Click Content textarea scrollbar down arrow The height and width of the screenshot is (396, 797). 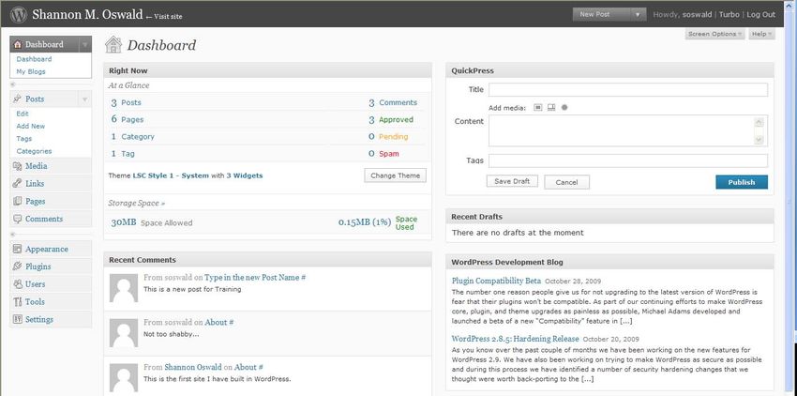759,139
